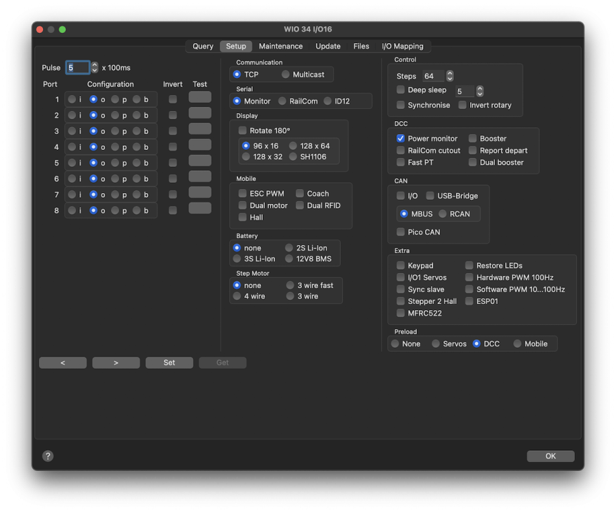Click the next arrow button below ports
This screenshot has width=616, height=512.
(116, 362)
